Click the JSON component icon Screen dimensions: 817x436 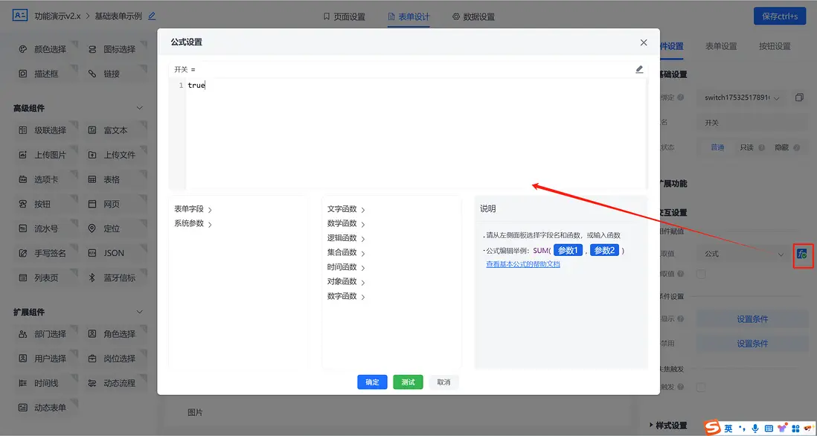[x=92, y=253]
